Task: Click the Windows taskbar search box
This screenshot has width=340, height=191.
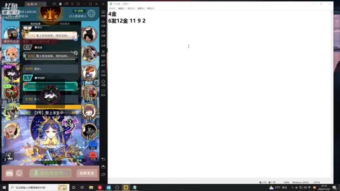Action: [x=39, y=188]
